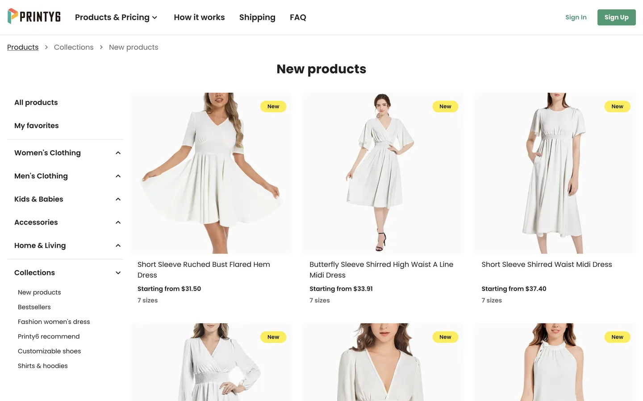Open My favorites in sidebar
Image resolution: width=643 pixels, height=401 pixels.
click(x=37, y=126)
